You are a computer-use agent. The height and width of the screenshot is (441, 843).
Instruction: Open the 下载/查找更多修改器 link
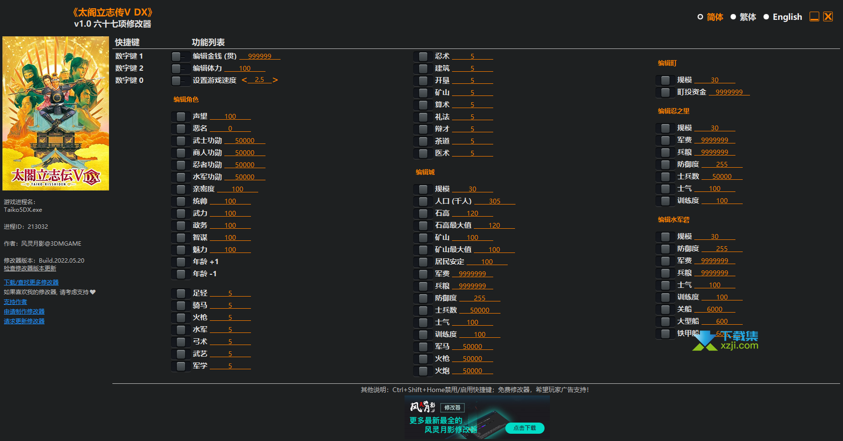coord(31,283)
